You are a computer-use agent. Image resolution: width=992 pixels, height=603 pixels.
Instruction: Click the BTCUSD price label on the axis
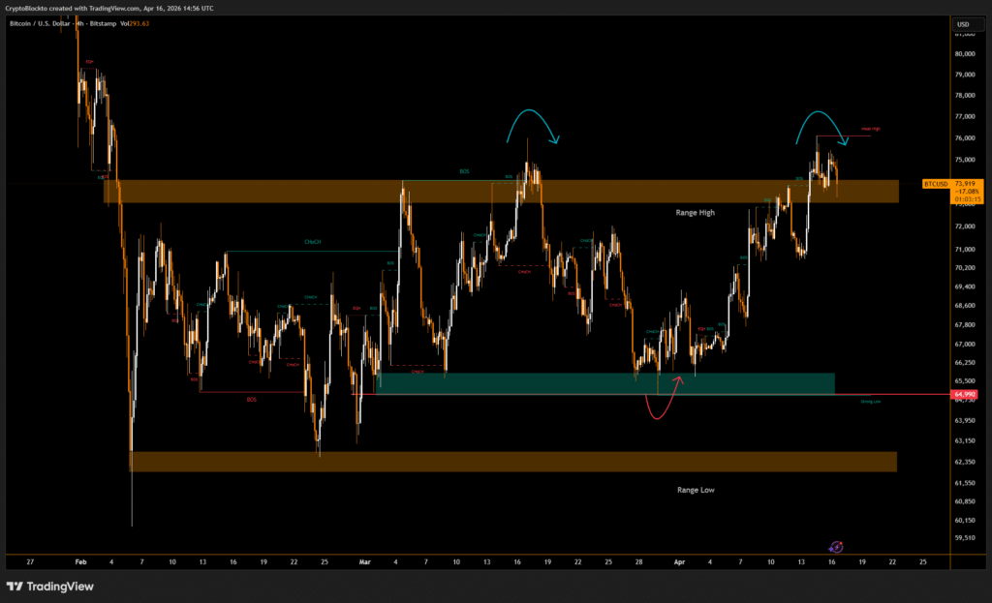tap(935, 183)
